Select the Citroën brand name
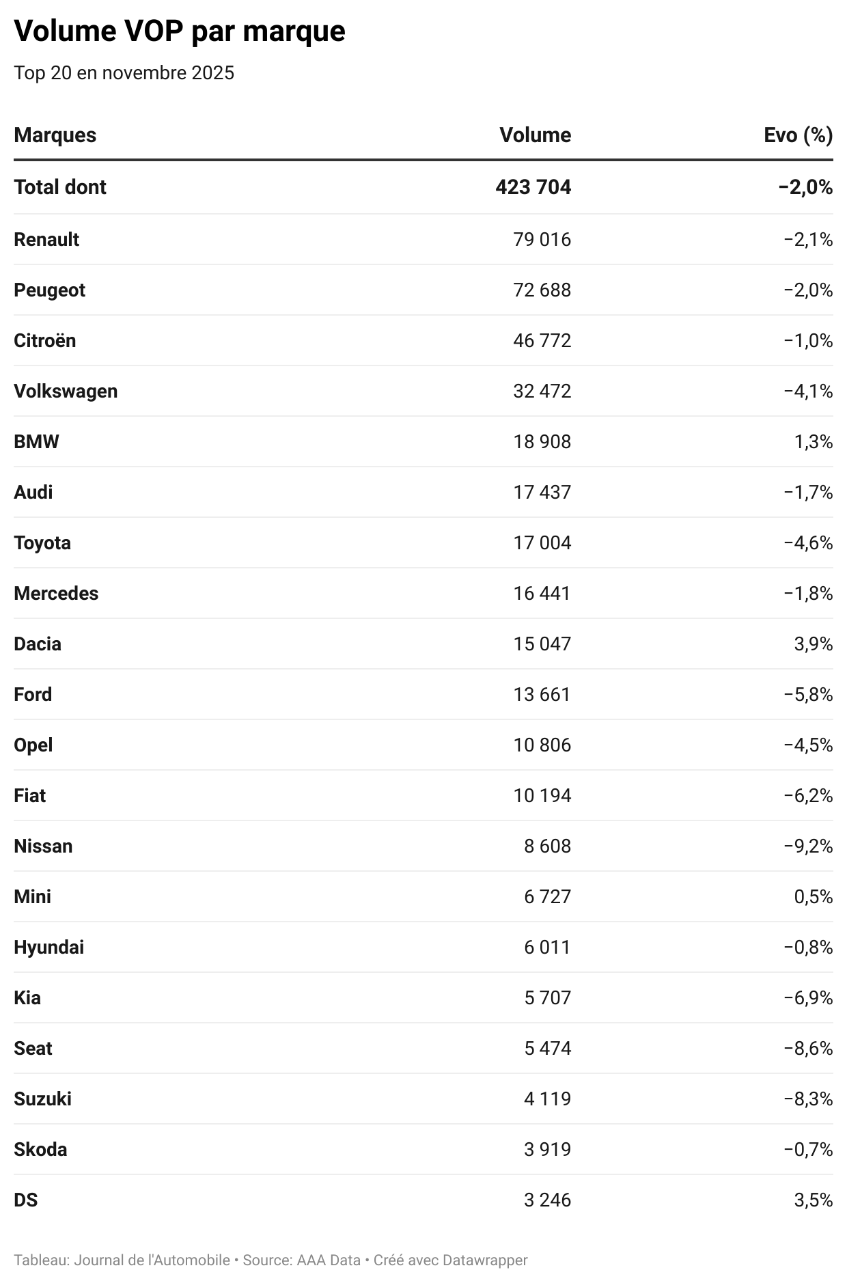Viewport: 847px width, 1283px height. coord(45,341)
